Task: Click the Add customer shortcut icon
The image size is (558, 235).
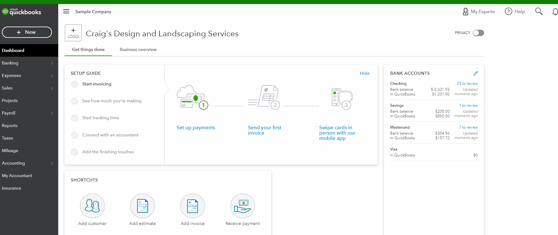Action: point(92,206)
